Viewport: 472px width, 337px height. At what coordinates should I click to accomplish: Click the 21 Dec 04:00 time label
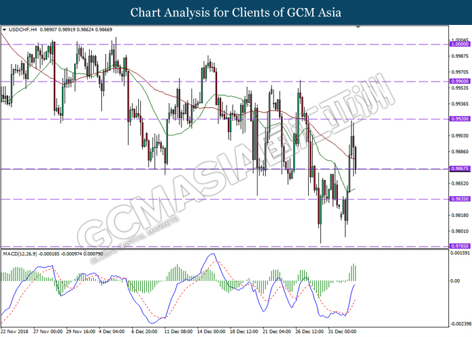coord(277,332)
